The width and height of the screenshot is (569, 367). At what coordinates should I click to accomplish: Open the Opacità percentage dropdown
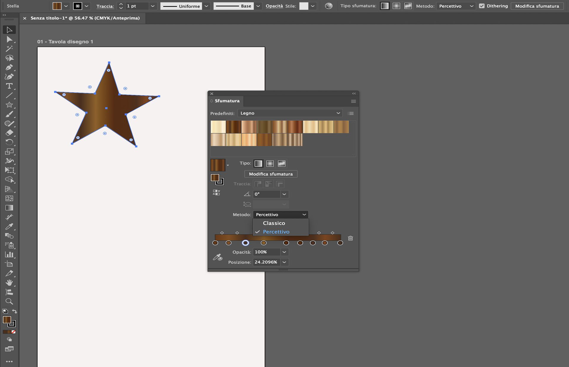coord(284,252)
